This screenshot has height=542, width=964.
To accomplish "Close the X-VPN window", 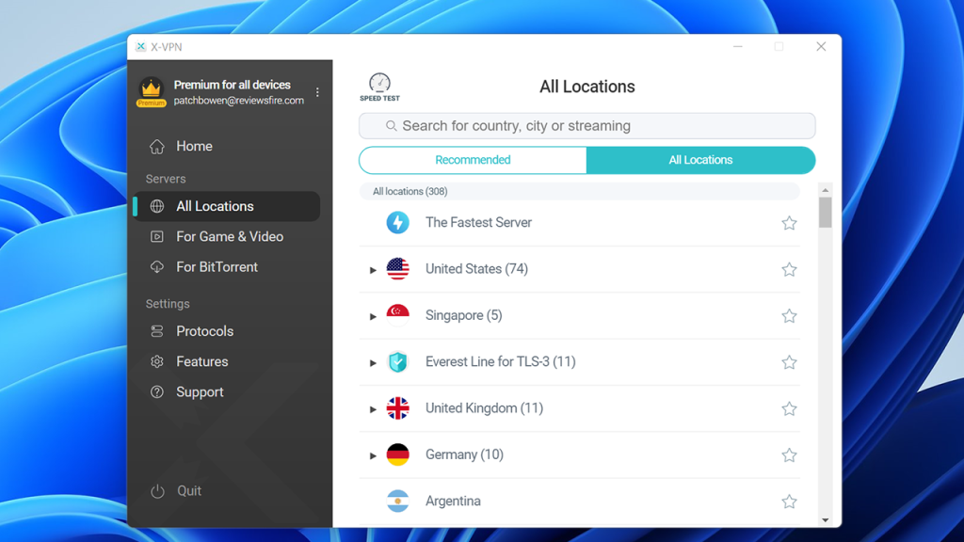I will click(821, 47).
